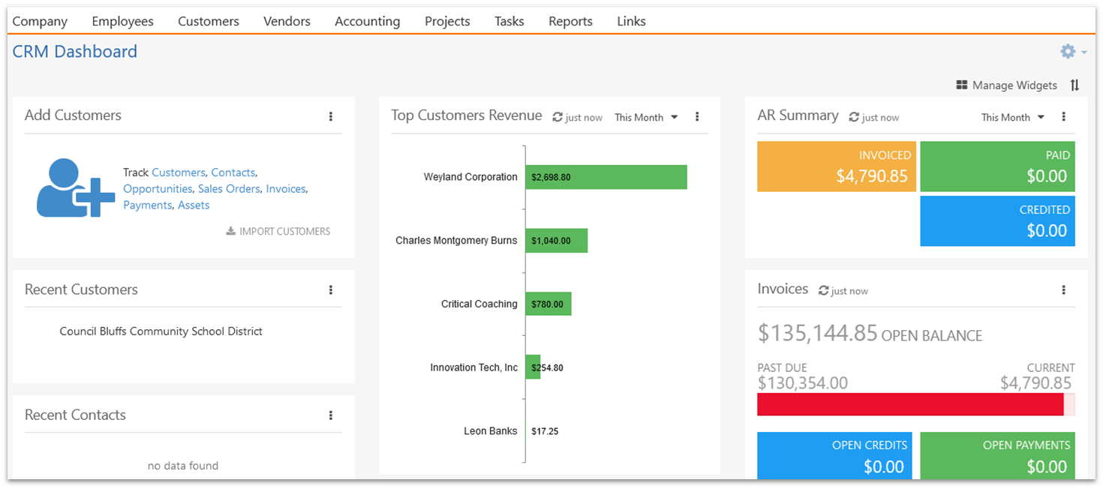Screen dimensions: 1103x489
Task: Open AR Summary widget options menu
Action: [x=1063, y=116]
